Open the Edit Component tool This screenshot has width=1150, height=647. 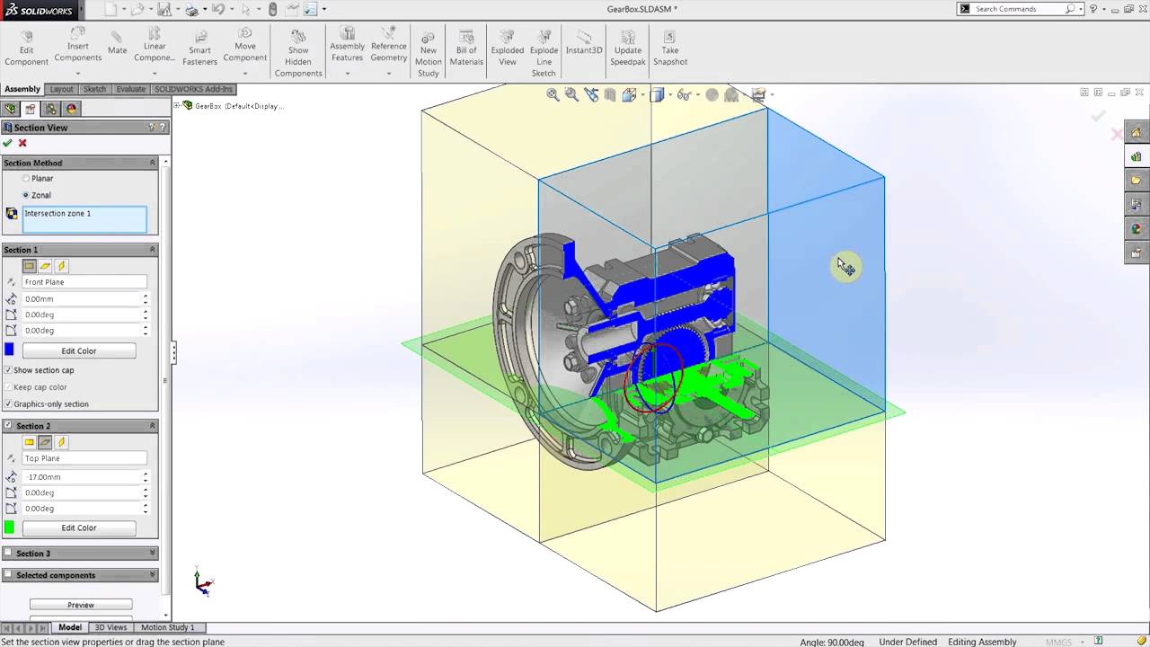(26, 49)
